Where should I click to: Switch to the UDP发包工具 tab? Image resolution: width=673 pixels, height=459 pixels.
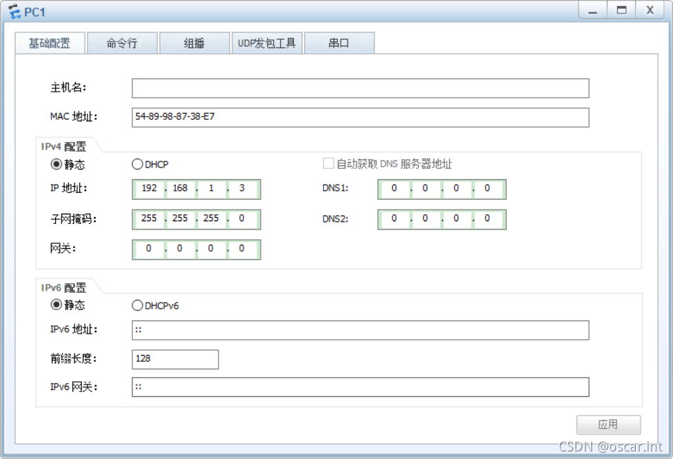point(267,43)
